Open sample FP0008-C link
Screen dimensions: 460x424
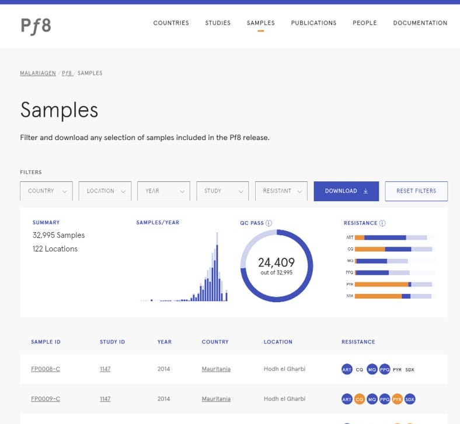pos(46,369)
